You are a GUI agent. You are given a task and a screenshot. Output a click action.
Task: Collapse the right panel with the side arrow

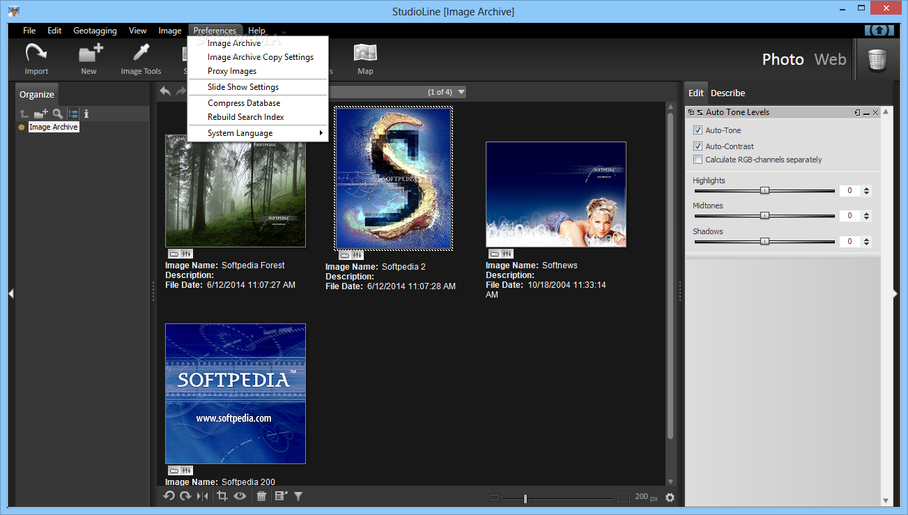896,294
